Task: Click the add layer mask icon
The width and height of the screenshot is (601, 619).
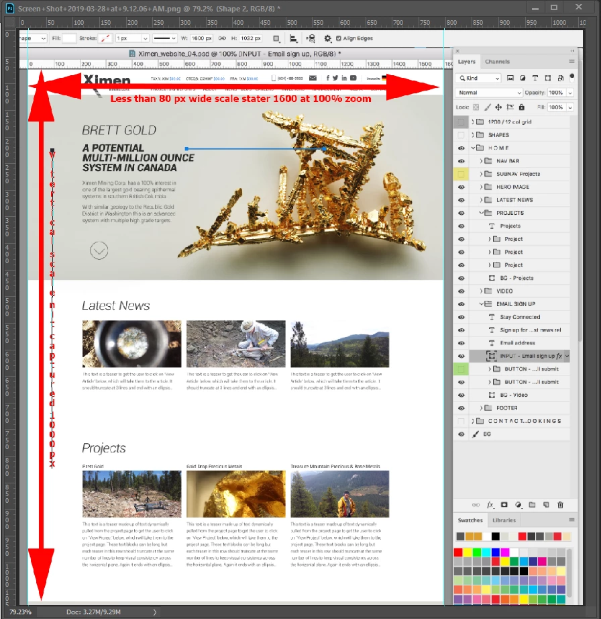Action: coord(504,505)
